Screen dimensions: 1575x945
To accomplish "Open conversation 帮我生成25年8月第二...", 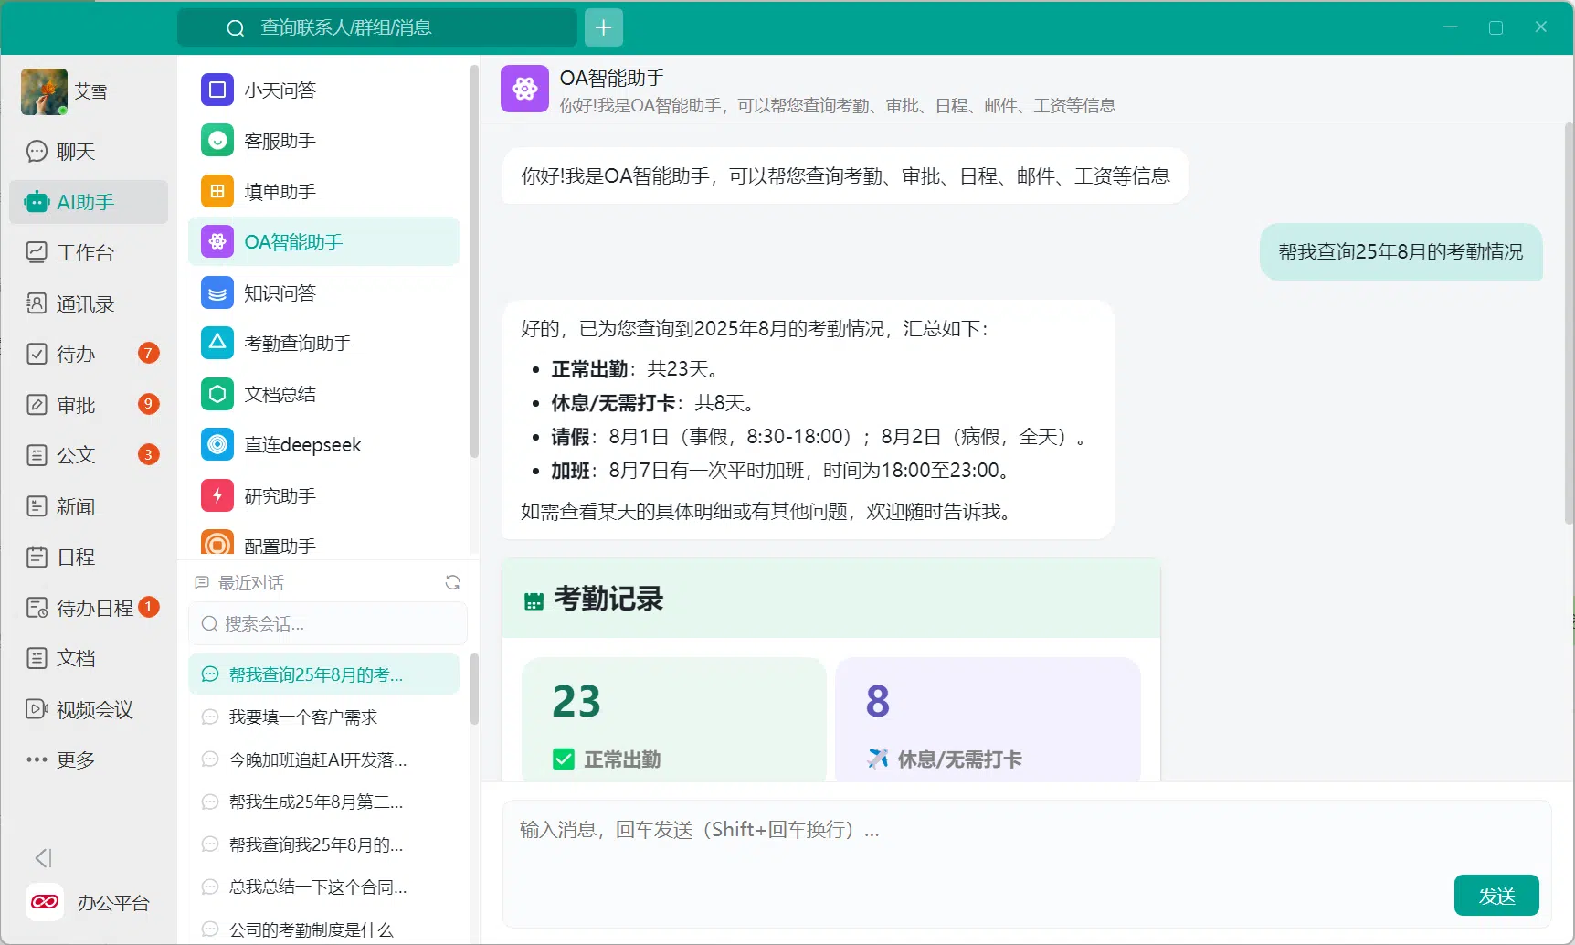I will [x=323, y=802].
